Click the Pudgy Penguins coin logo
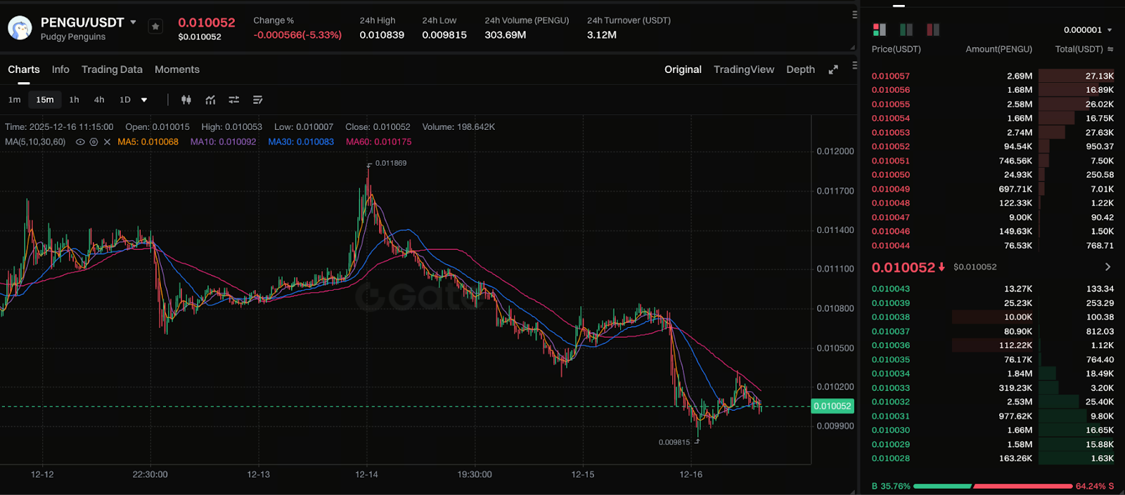Image resolution: width=1125 pixels, height=495 pixels. click(20, 28)
